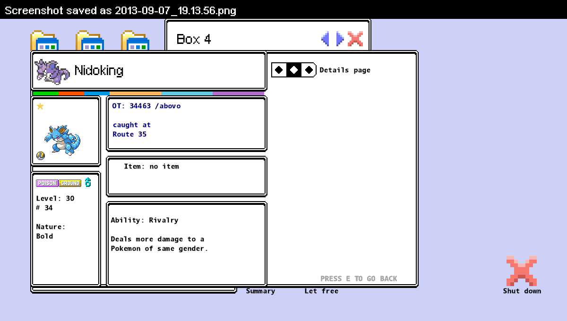Viewport: 567px width, 321px height.
Task: Click the light orange segment of the color bar
Action: pos(136,93)
